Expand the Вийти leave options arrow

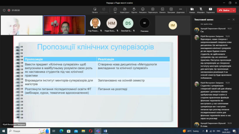233,10
